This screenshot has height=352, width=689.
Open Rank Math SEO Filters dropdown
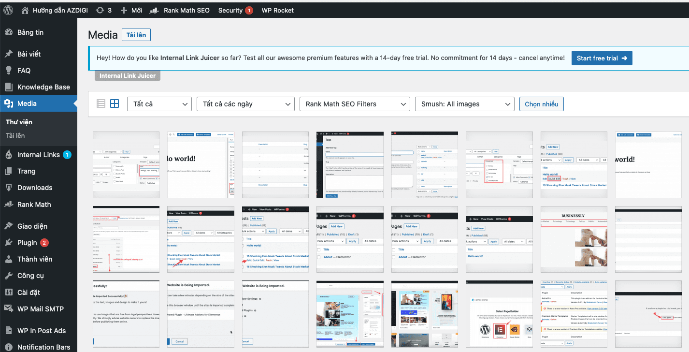[x=355, y=104]
